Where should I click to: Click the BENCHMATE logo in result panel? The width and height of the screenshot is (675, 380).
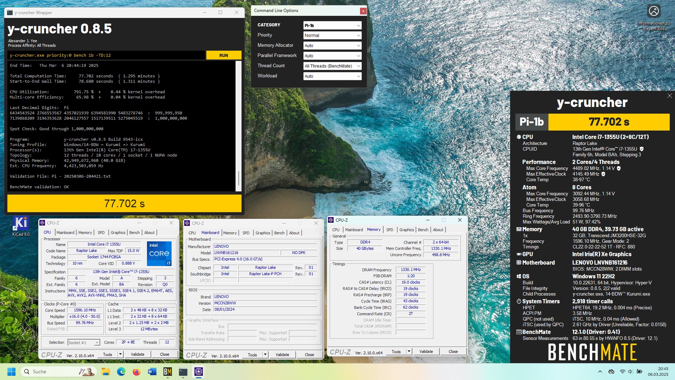592,352
